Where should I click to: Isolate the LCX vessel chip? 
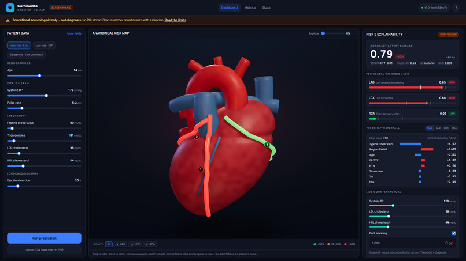[x=135, y=244]
